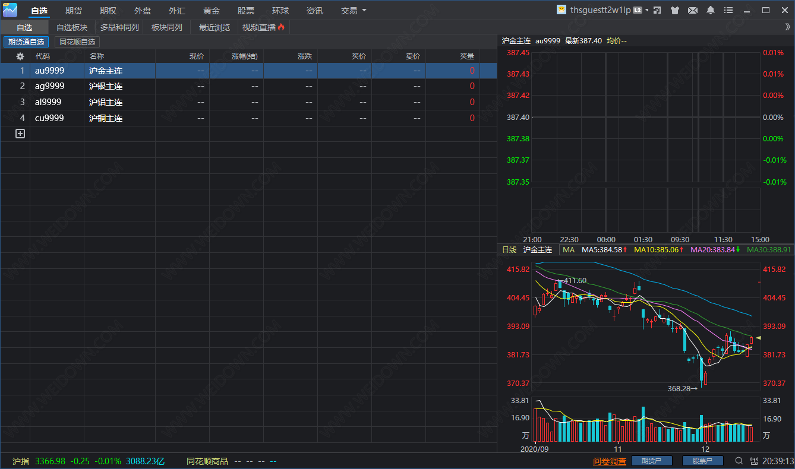
Task: Click the yellow current-price arrow marker on K-line axis
Action: tap(758, 338)
